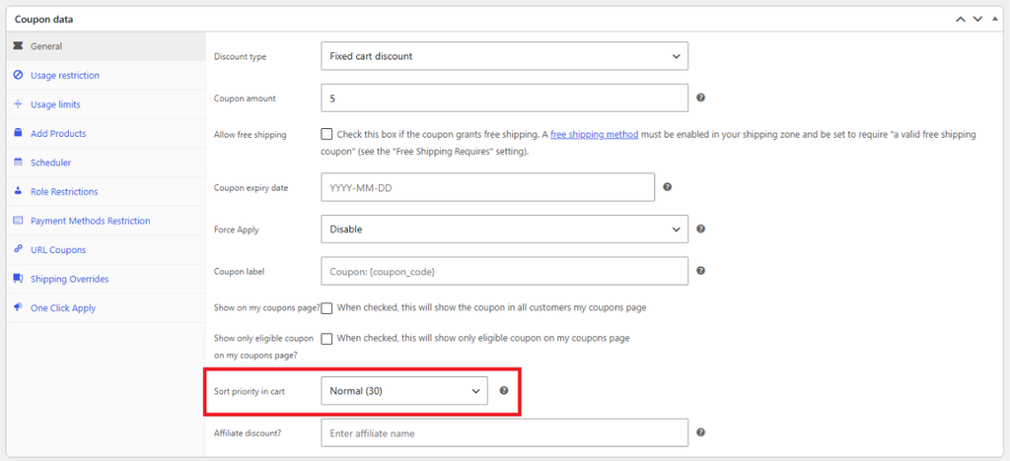Click the General tab ticket icon
Screen dimensions: 1010x461
click(18, 46)
